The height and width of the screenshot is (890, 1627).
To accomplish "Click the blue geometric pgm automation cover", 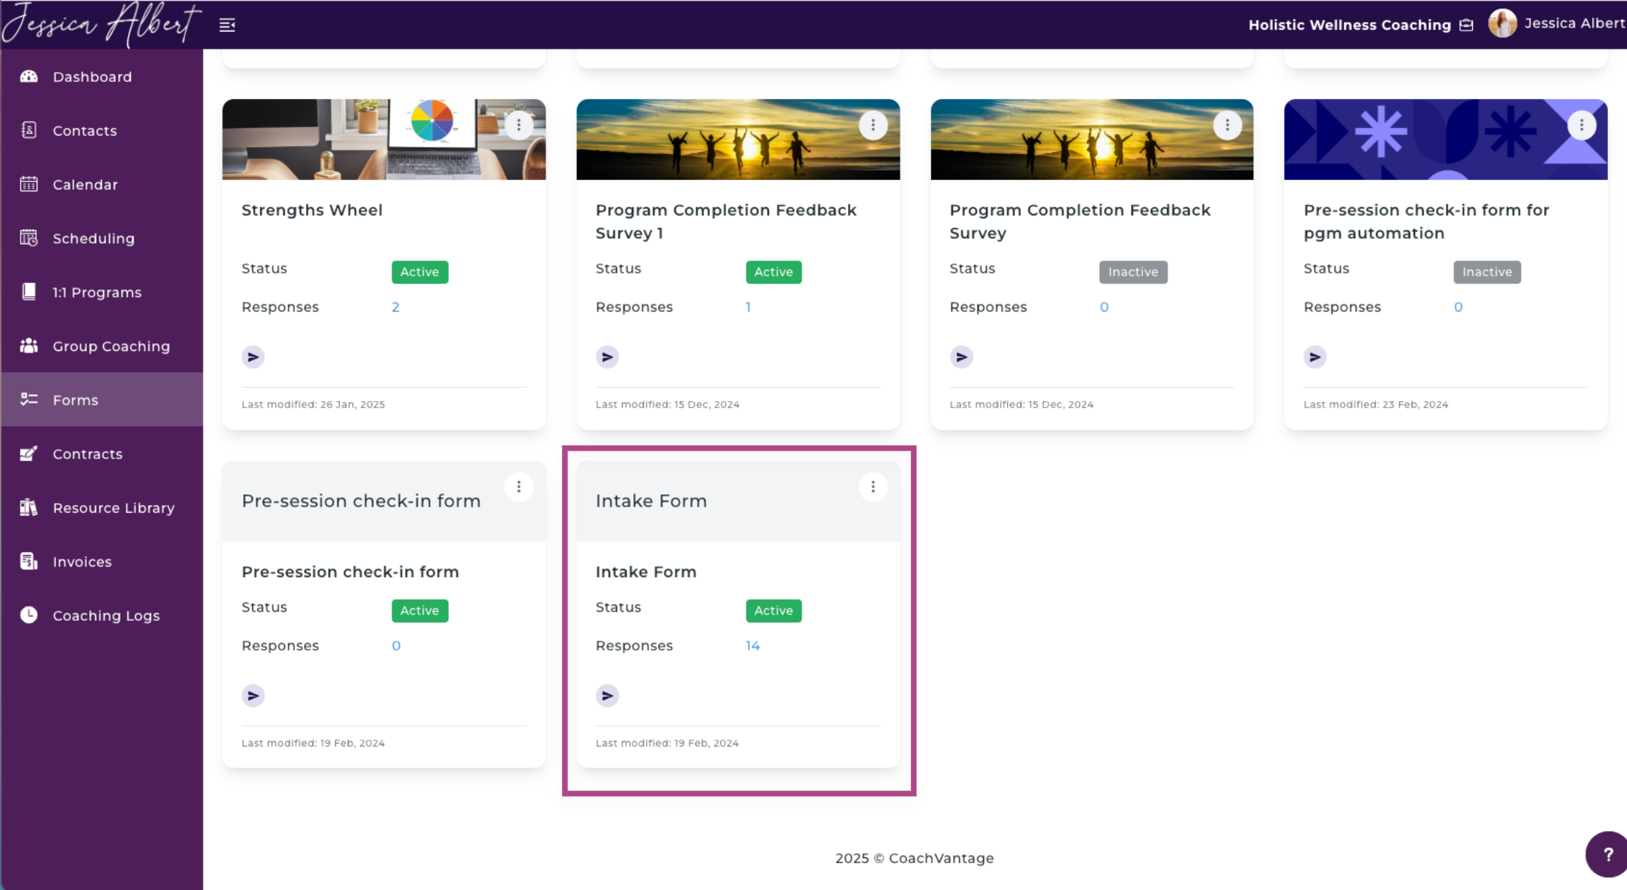I will tap(1445, 139).
